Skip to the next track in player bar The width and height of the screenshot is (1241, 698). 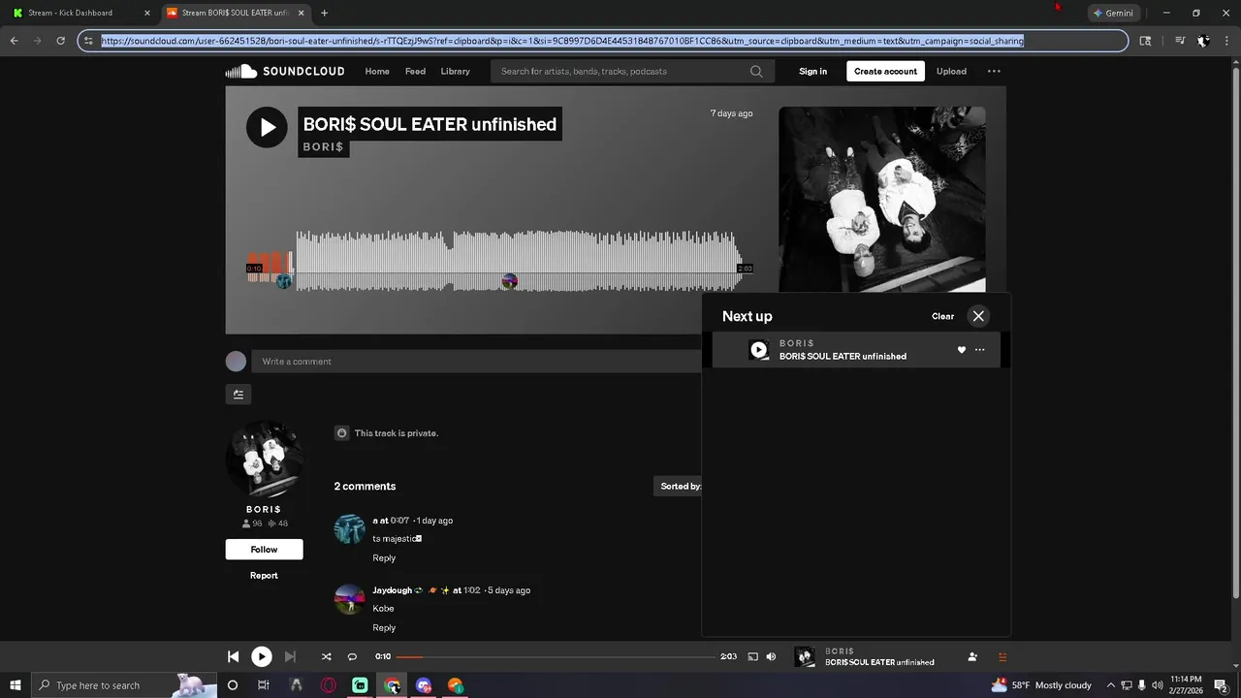pyautogui.click(x=290, y=656)
